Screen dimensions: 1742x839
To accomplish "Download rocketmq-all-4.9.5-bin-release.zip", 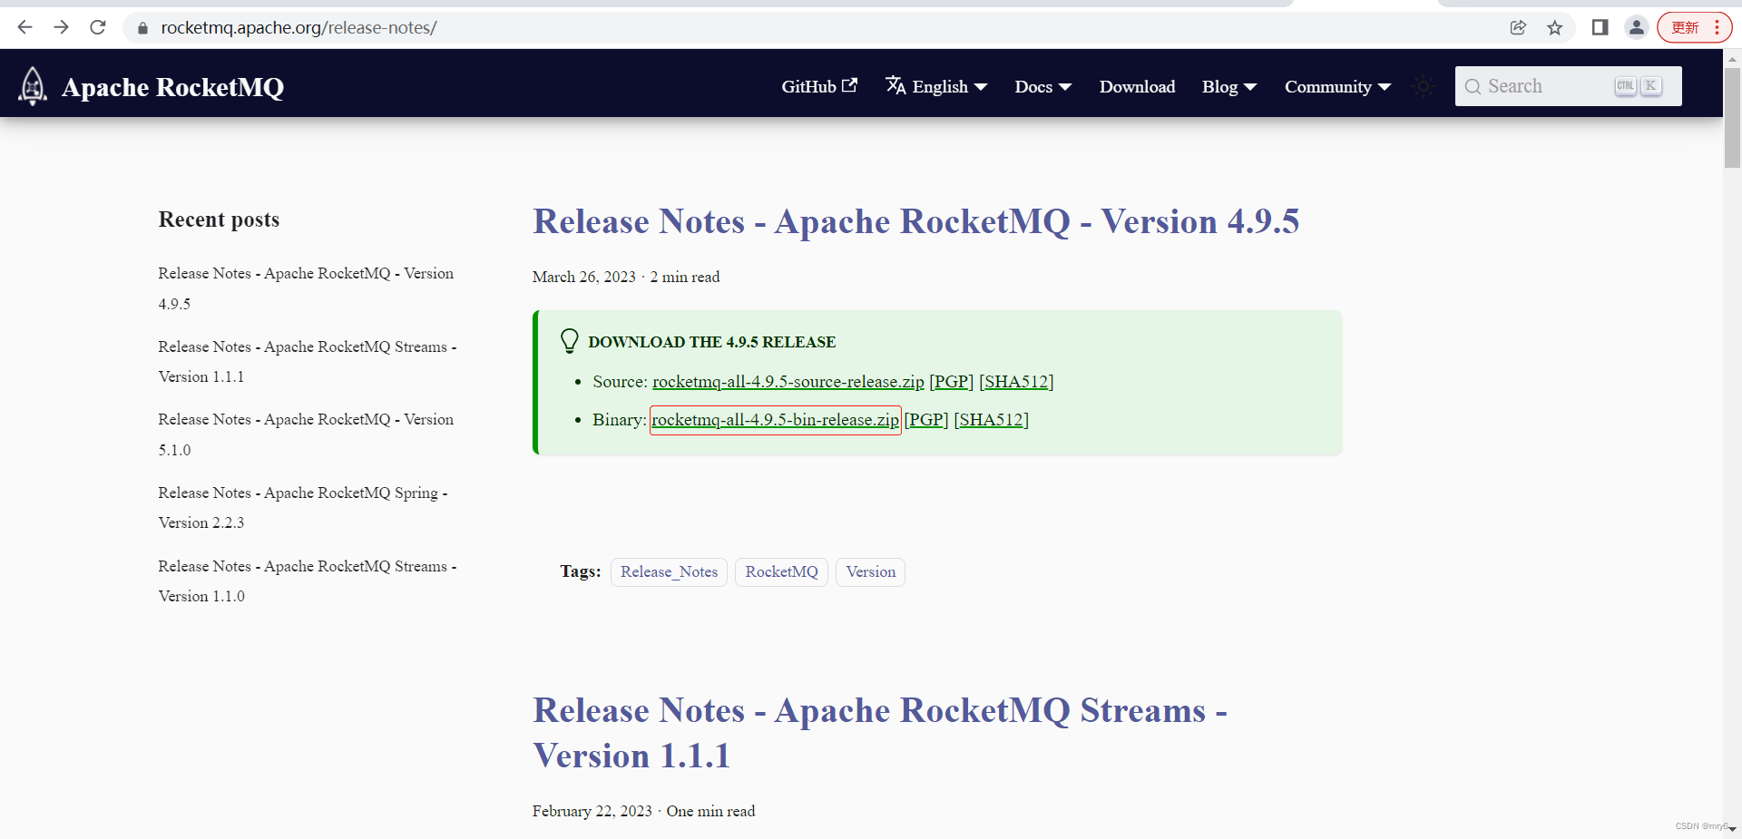I will pyautogui.click(x=775, y=420).
